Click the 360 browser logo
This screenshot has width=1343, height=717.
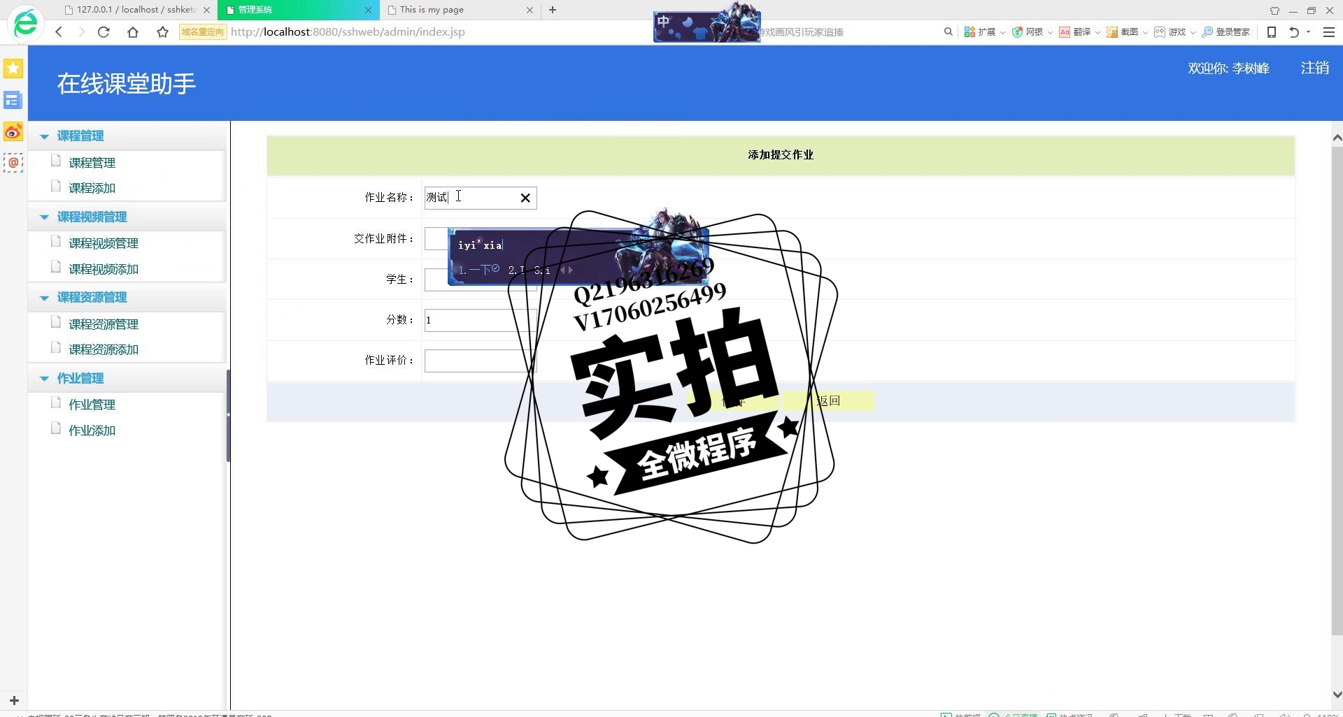[26, 24]
